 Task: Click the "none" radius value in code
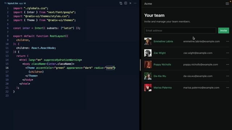click(109, 68)
